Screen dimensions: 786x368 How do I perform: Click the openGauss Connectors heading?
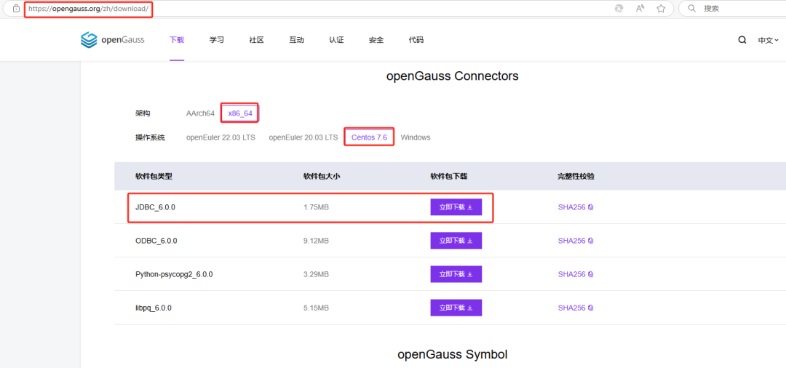452,76
